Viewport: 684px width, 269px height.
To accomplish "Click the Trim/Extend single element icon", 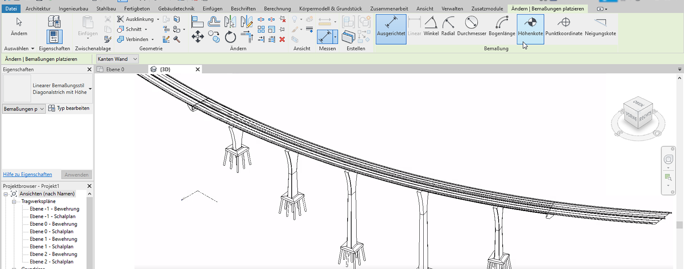I will pyautogui.click(x=261, y=39).
